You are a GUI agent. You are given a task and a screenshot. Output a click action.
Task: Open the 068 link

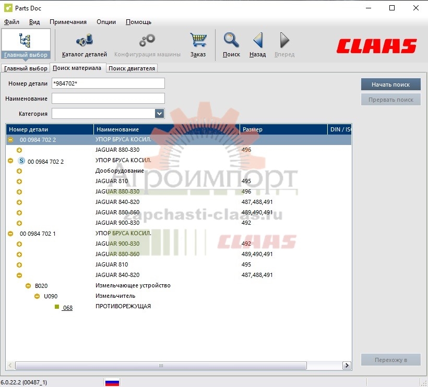click(x=68, y=308)
